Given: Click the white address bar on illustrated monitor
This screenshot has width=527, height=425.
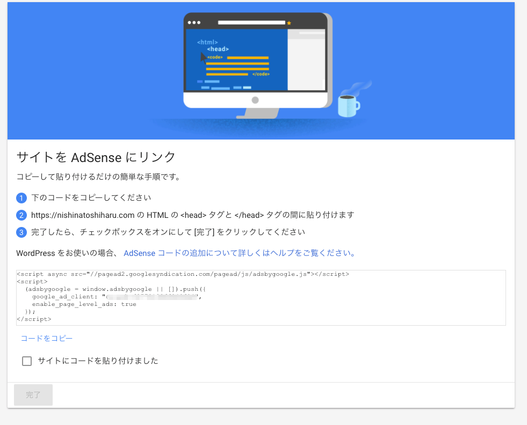Looking at the screenshot, I should (x=251, y=23).
